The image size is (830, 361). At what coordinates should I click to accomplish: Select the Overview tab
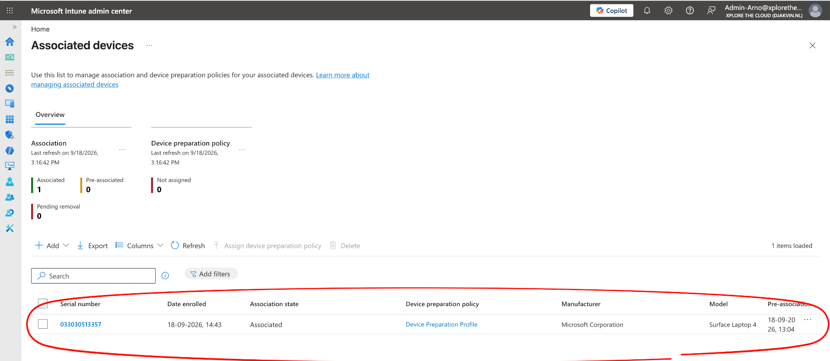pos(50,115)
